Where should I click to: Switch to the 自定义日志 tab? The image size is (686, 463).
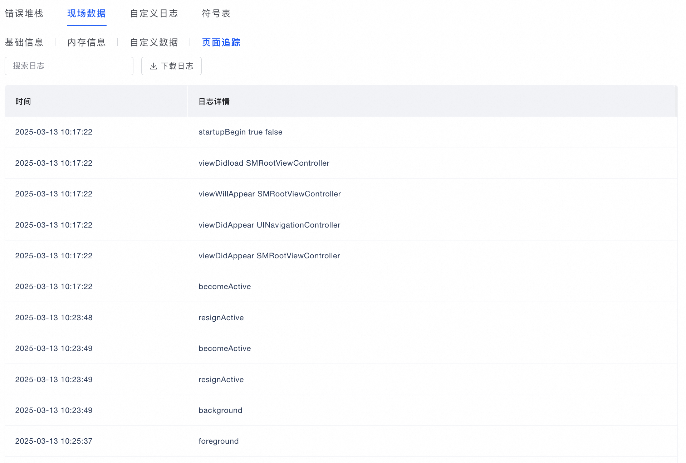point(154,14)
